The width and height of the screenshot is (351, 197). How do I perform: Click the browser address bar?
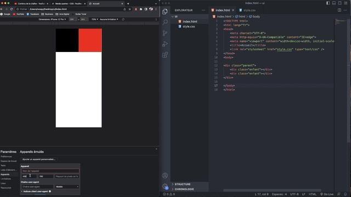(x=70, y=9)
